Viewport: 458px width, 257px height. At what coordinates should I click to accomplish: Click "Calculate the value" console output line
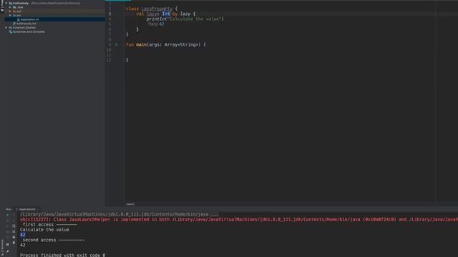click(x=44, y=230)
